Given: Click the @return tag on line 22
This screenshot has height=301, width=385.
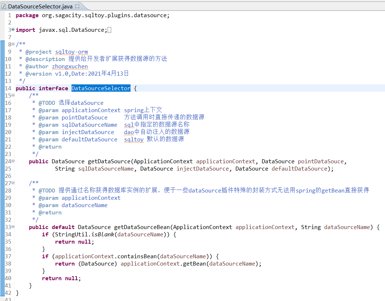Looking at the screenshot, I should [x=50, y=147].
